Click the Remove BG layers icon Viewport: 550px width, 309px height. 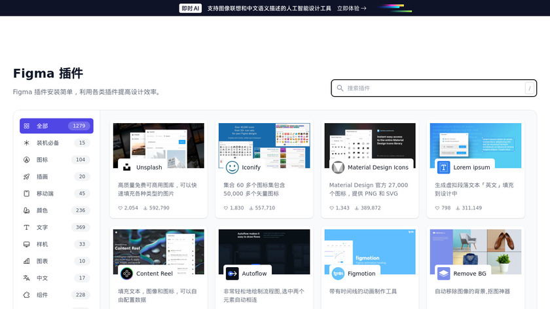tap(444, 274)
